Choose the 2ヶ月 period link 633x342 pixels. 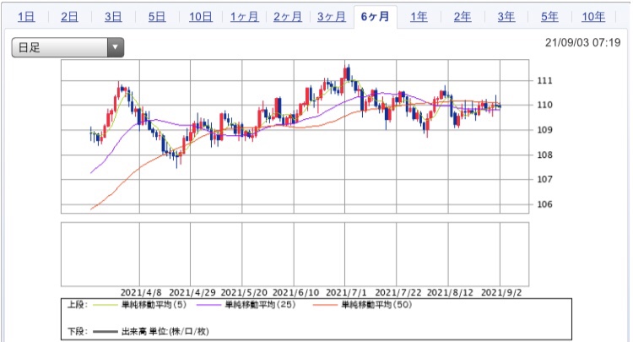point(288,17)
